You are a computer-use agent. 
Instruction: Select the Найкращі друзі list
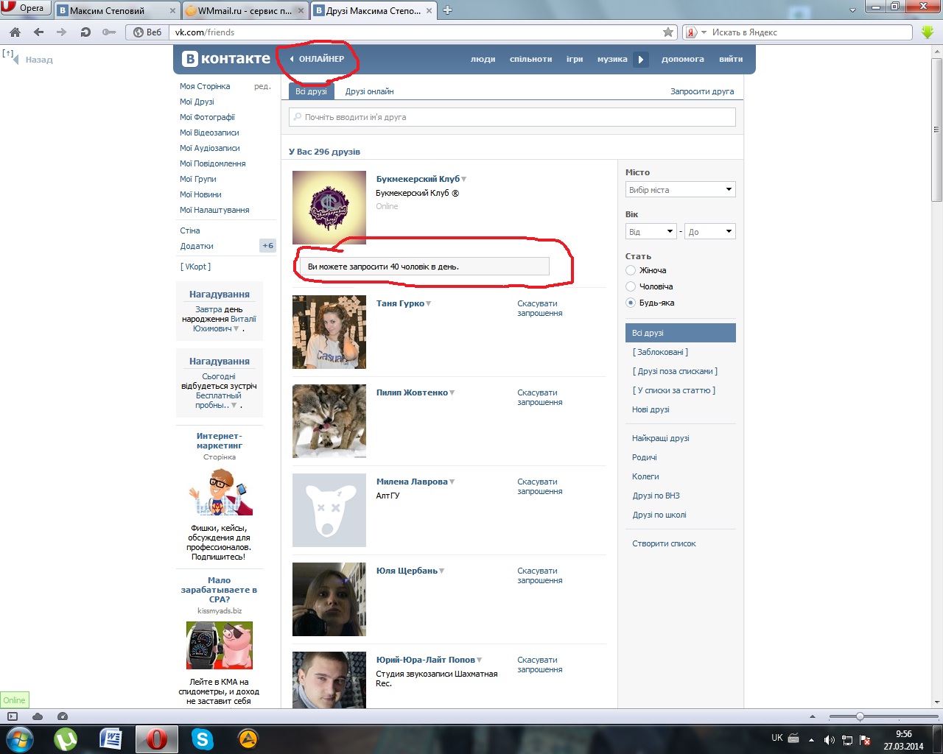coord(660,438)
